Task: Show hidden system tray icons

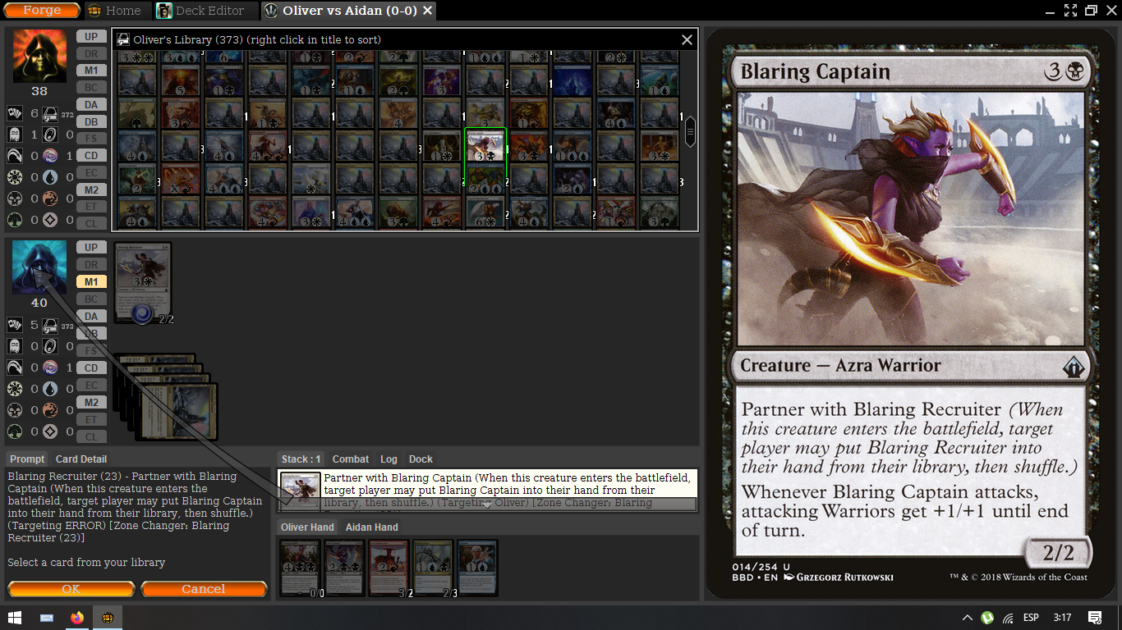Action: (x=966, y=618)
